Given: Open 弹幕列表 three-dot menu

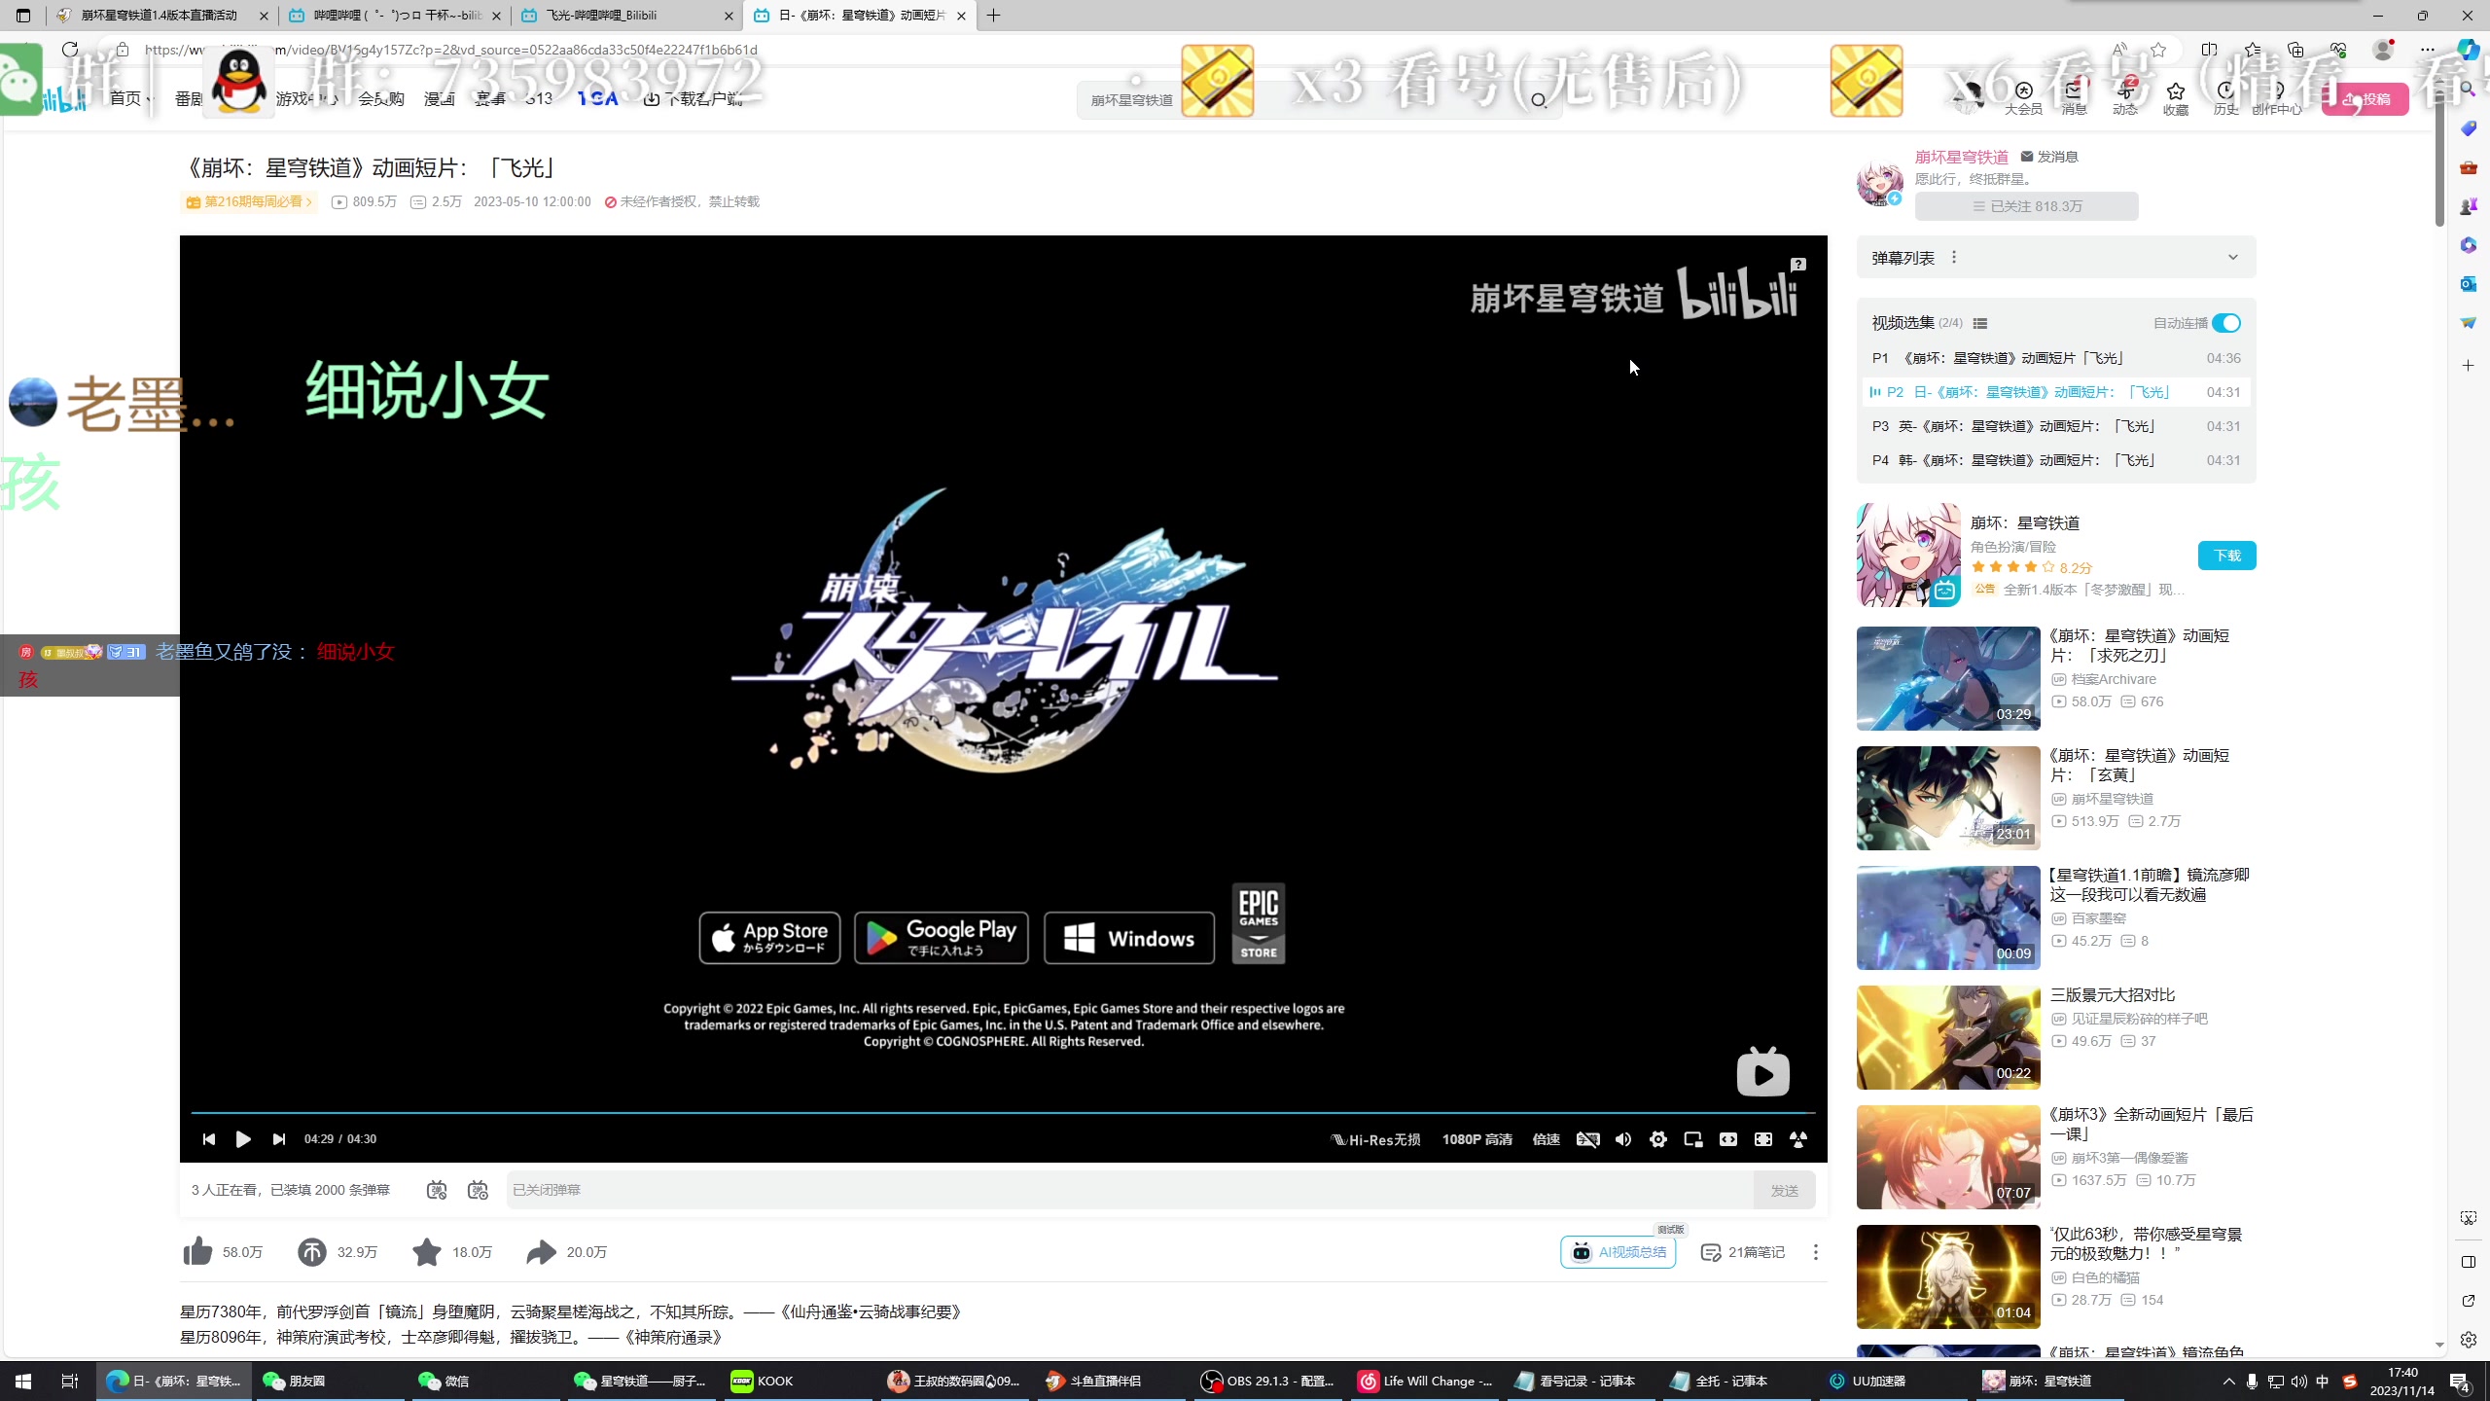Looking at the screenshot, I should point(1954,258).
